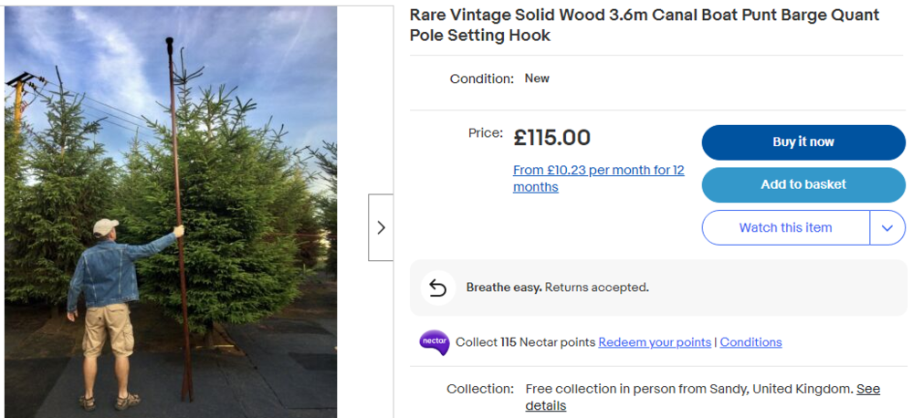Viewport: 913px width, 418px height.
Task: Click the 'Collection:' label
Action: point(480,389)
